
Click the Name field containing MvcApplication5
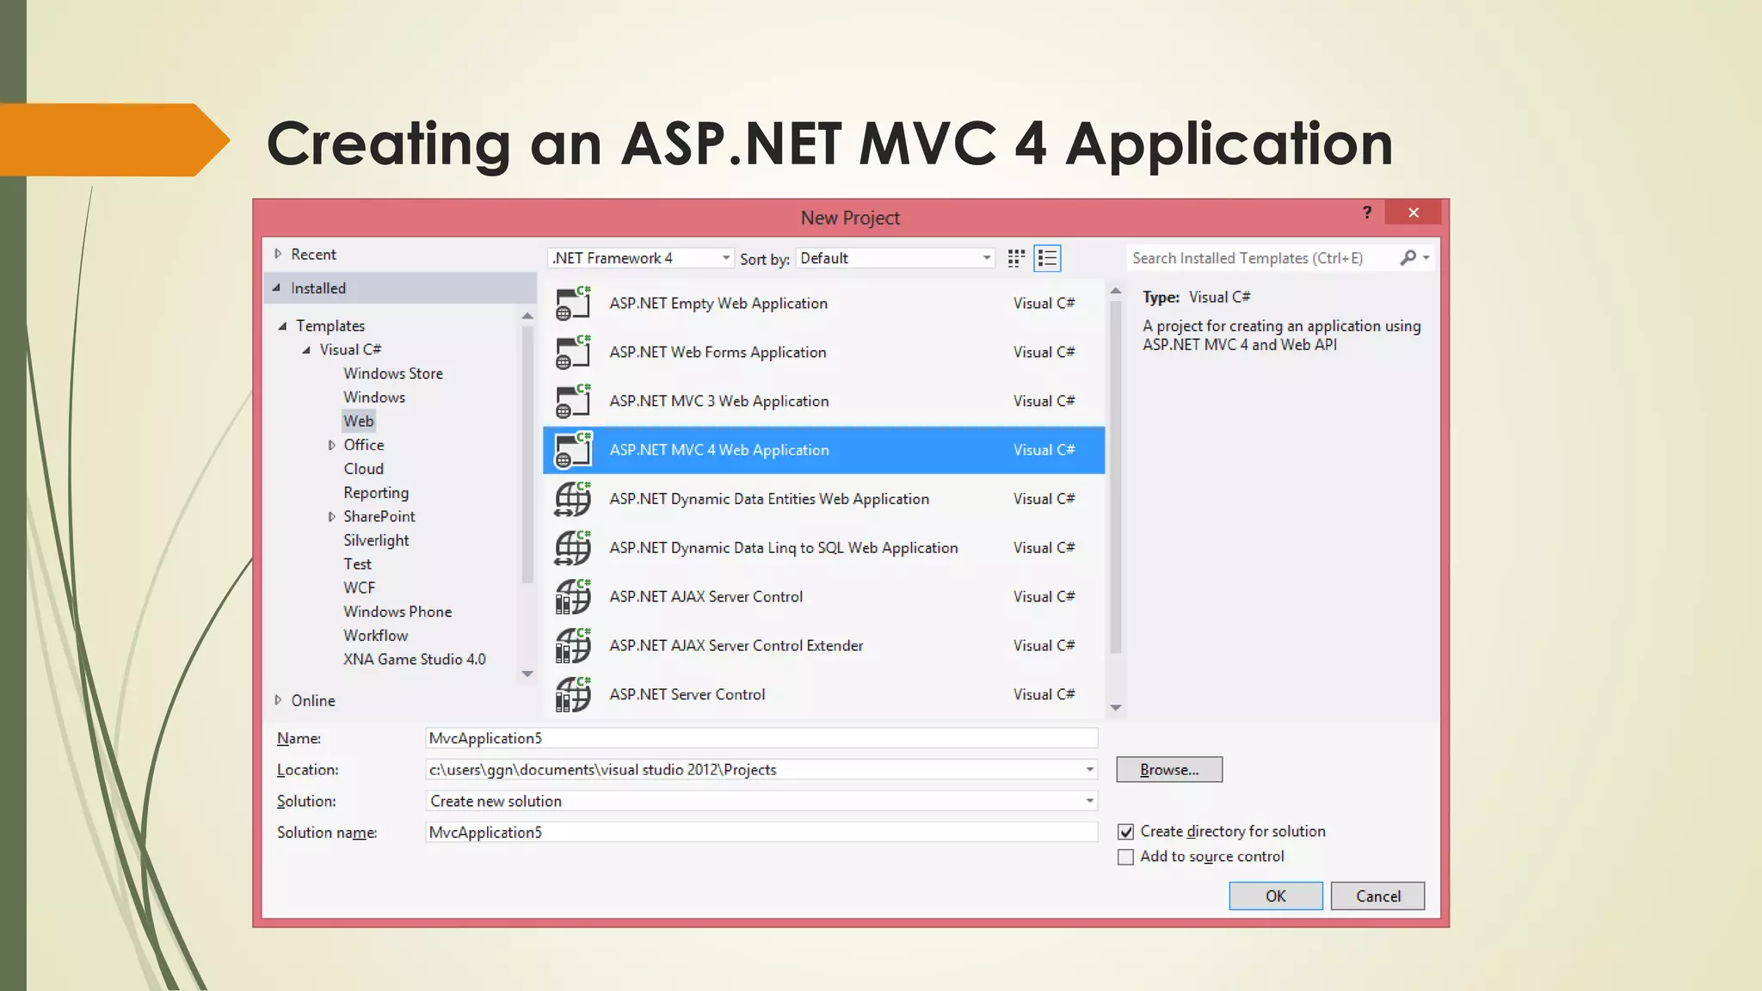tap(761, 738)
